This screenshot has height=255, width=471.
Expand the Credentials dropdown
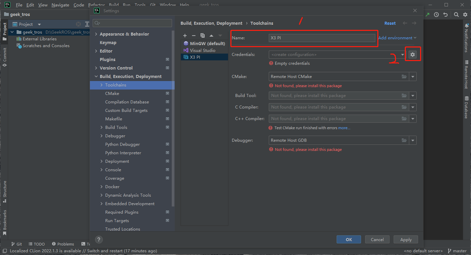click(x=402, y=55)
